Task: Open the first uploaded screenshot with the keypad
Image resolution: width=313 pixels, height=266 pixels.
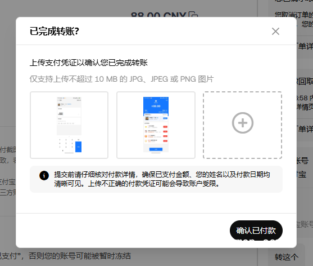Action: coord(69,125)
